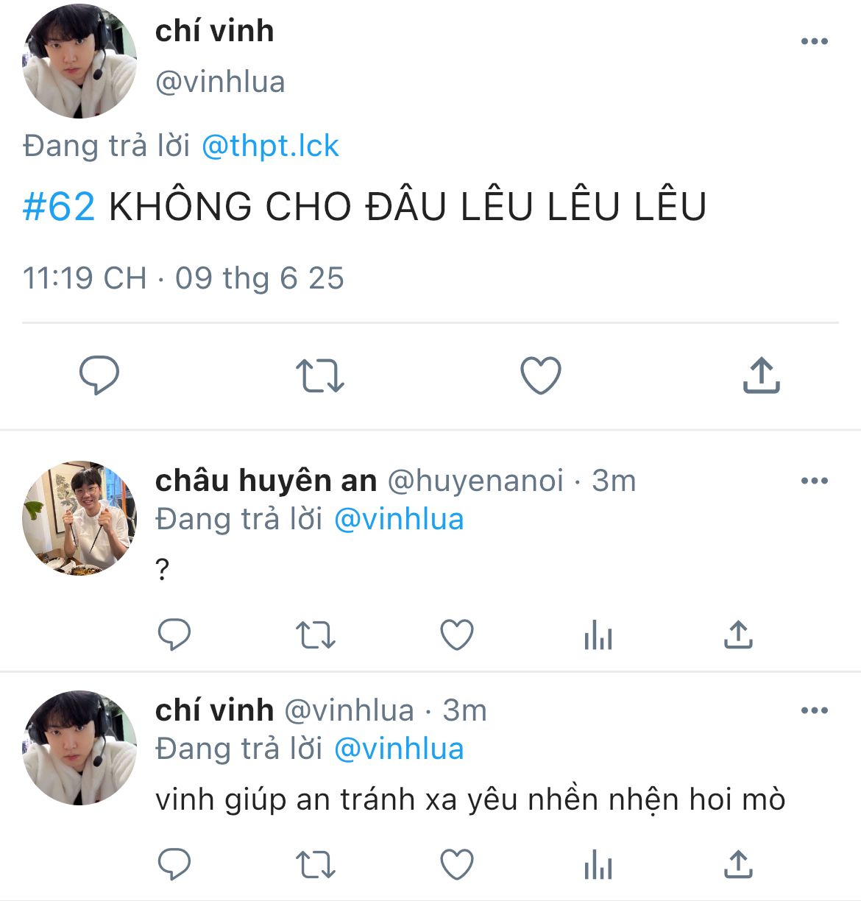861x901 pixels.
Task: Share chí vinh's last reply
Action: (x=738, y=864)
